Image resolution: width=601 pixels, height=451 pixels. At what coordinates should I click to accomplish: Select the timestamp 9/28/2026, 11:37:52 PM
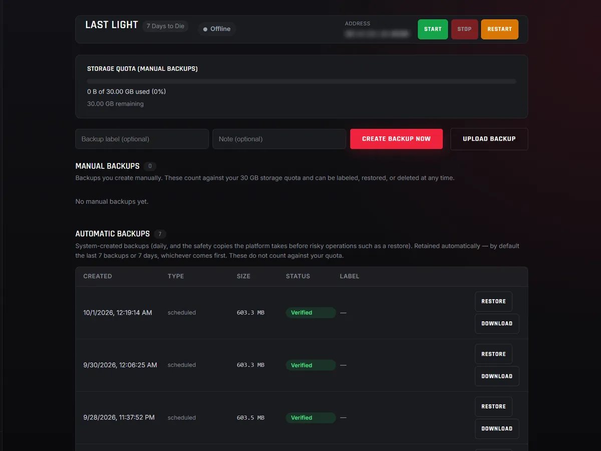119,417
